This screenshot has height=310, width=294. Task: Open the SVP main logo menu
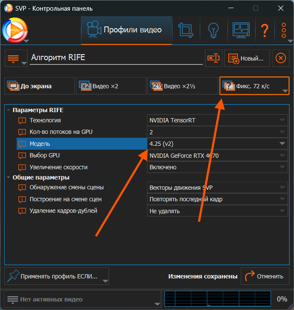point(15,30)
